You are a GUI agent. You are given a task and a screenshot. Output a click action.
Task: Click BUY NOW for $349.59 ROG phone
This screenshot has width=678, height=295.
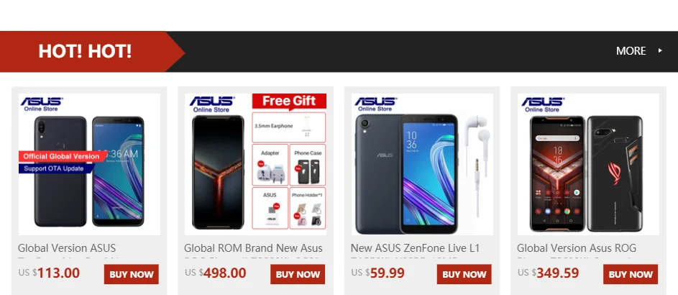[631, 274]
